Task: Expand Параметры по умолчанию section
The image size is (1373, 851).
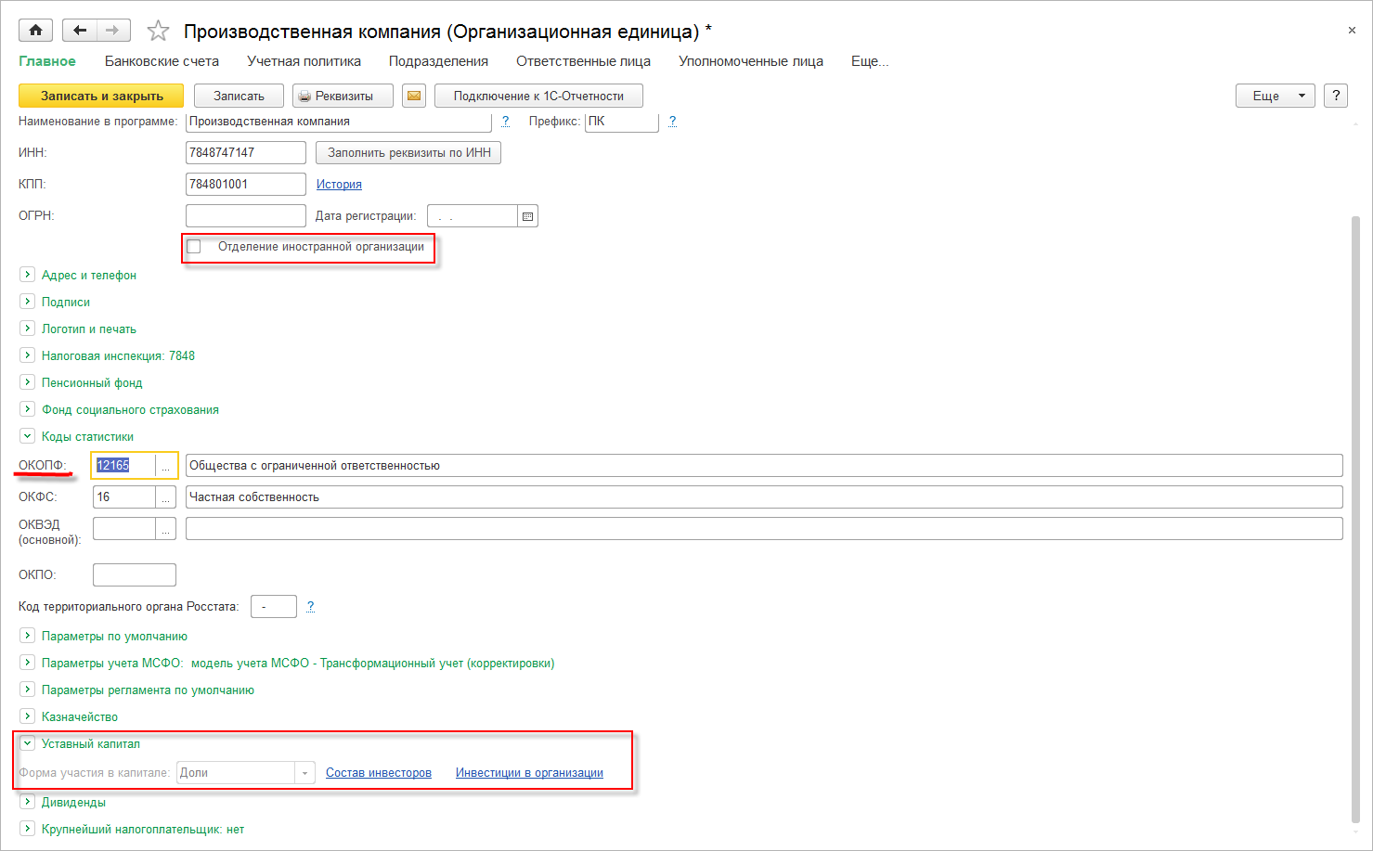Action: [x=28, y=636]
